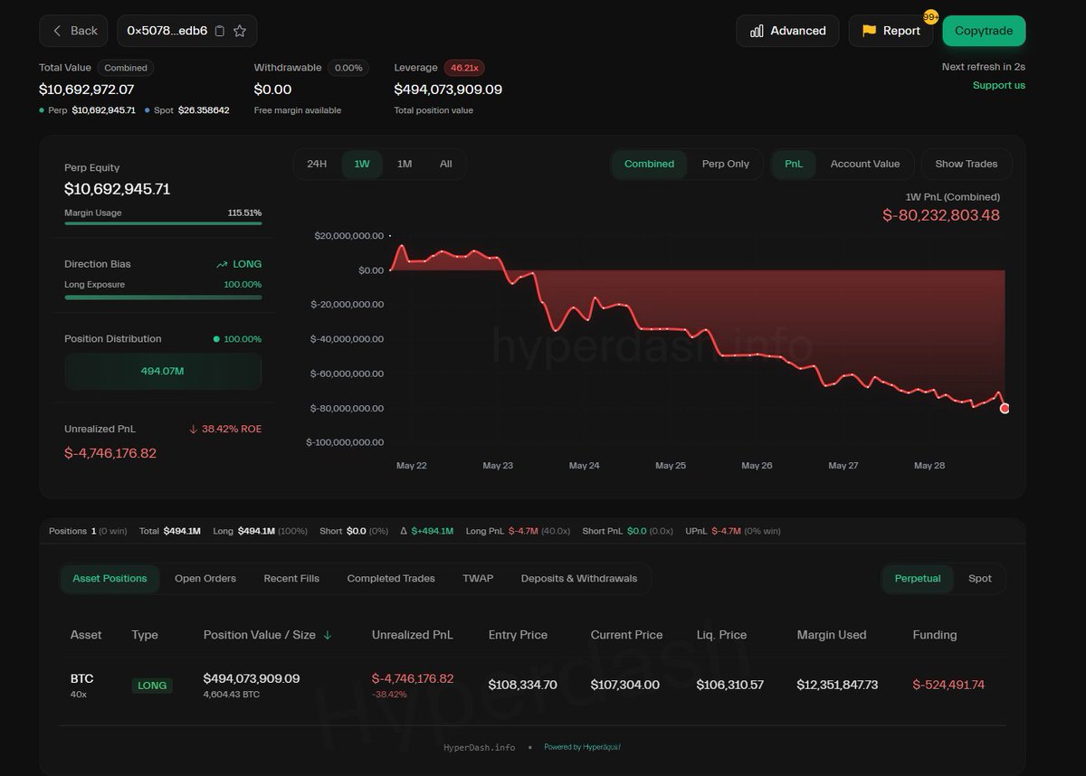Open Recent Fills tab
Screen dimensions: 1086x776
coord(291,578)
